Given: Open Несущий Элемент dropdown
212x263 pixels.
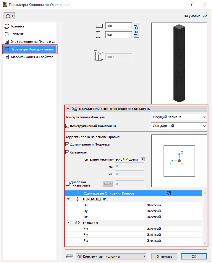Looking at the screenshot, I should click(179, 117).
